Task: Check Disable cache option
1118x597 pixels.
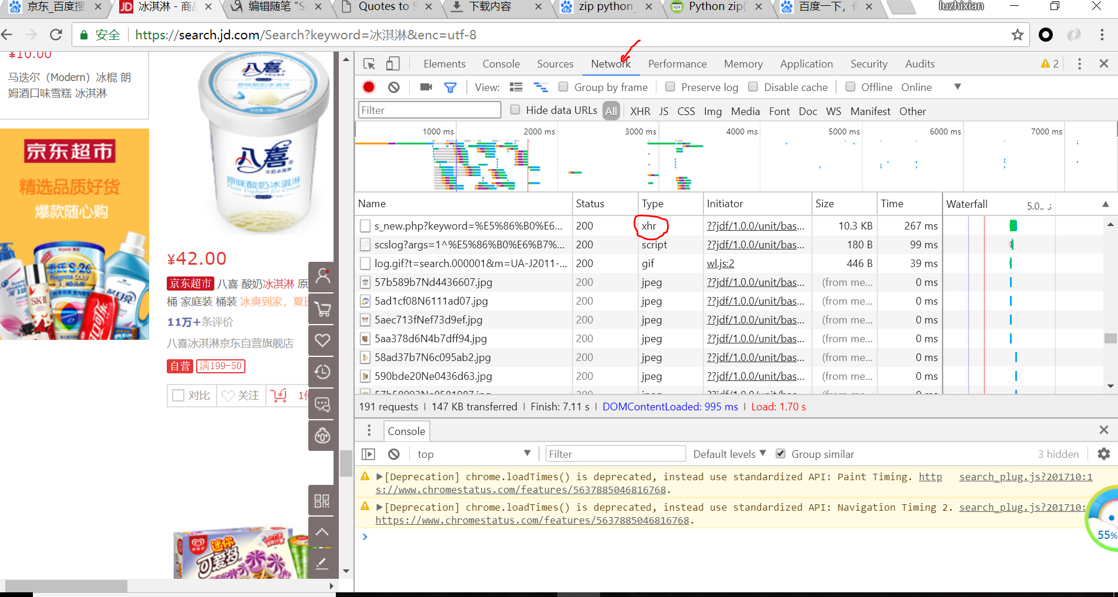Action: [x=753, y=87]
